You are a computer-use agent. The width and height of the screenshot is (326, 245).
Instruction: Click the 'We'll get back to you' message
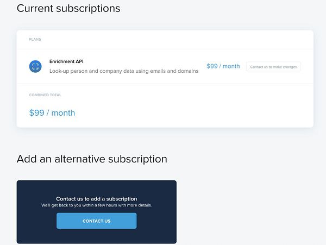click(x=97, y=205)
